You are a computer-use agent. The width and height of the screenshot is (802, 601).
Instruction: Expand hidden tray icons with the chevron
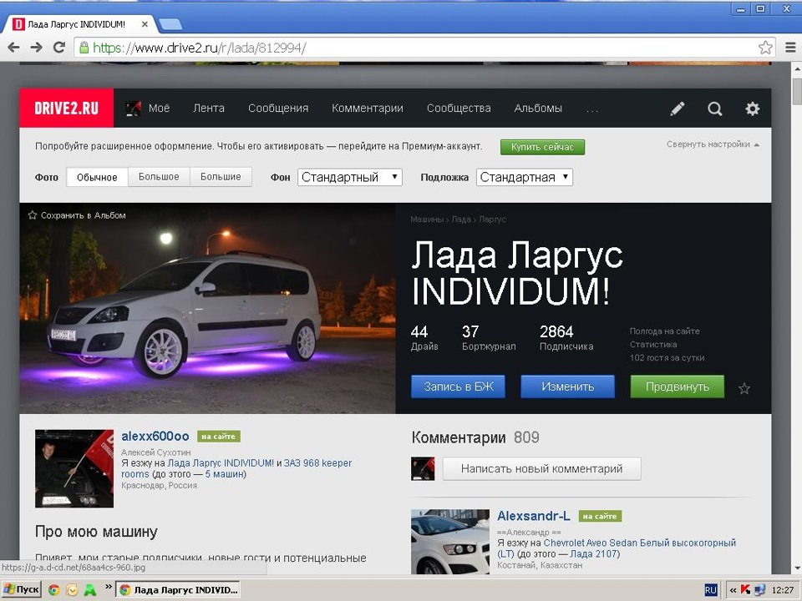point(733,590)
